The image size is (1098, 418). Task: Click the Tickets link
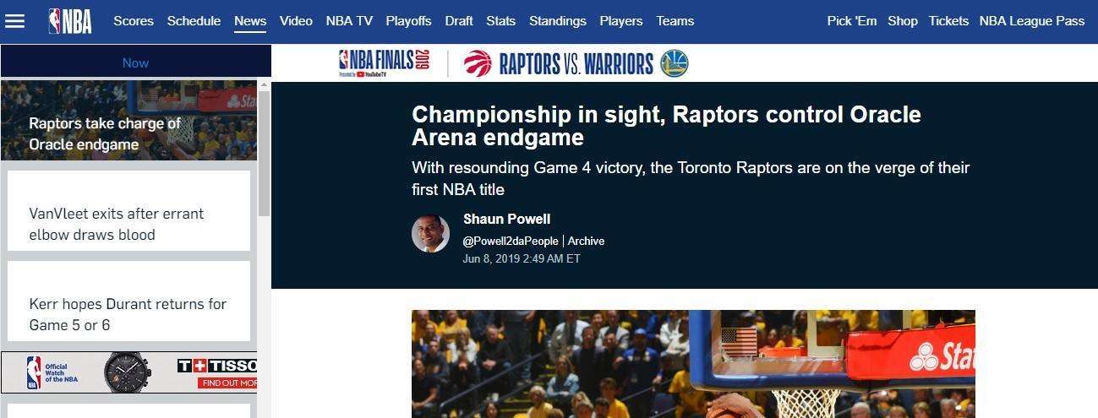[x=948, y=21]
